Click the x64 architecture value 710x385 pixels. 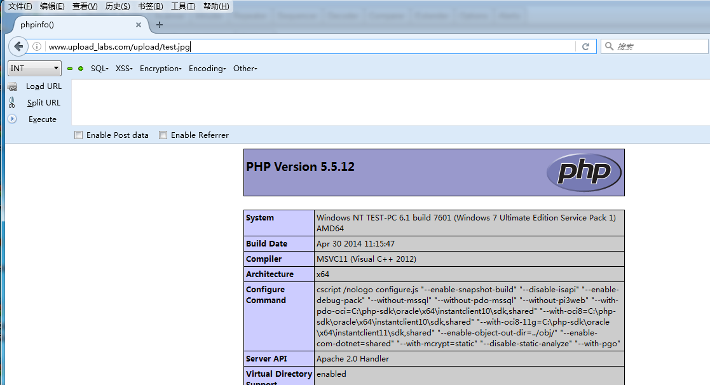(323, 274)
